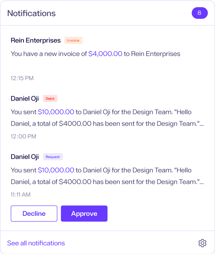Image resolution: width=215 pixels, height=254 pixels.
Task: Decline the Daniel Oji request
Action: (x=34, y=213)
